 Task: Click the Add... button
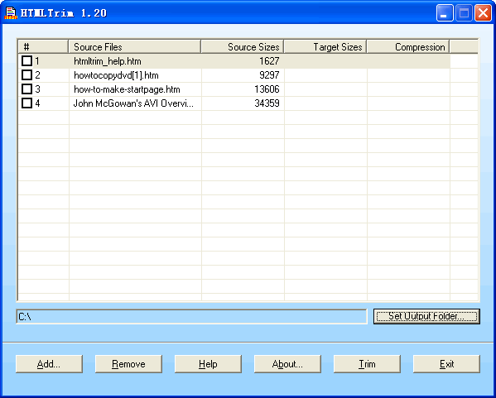(49, 364)
